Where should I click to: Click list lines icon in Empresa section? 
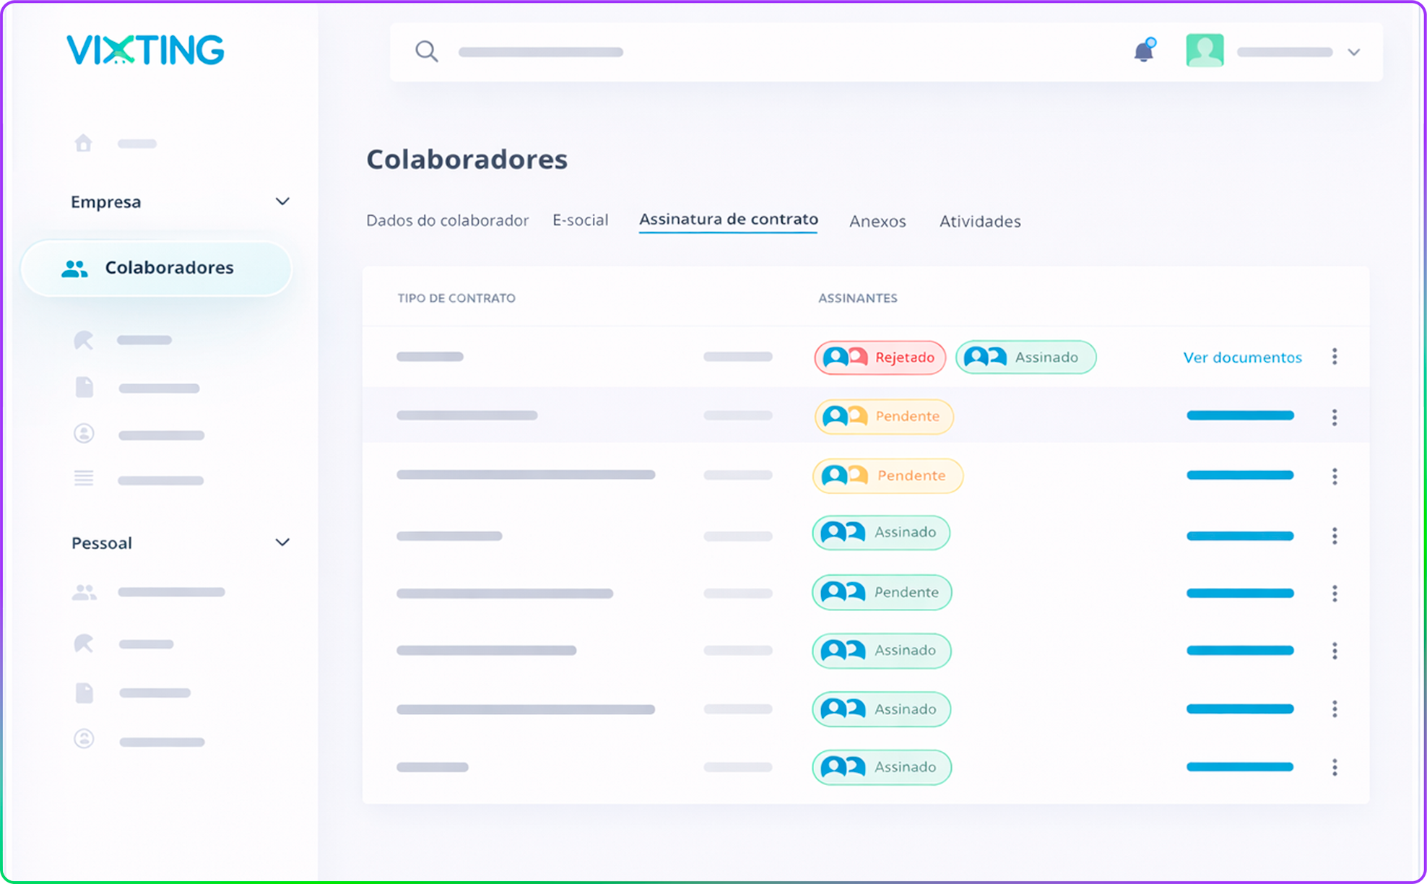[84, 479]
